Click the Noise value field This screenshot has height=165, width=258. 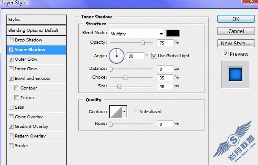click(165, 124)
